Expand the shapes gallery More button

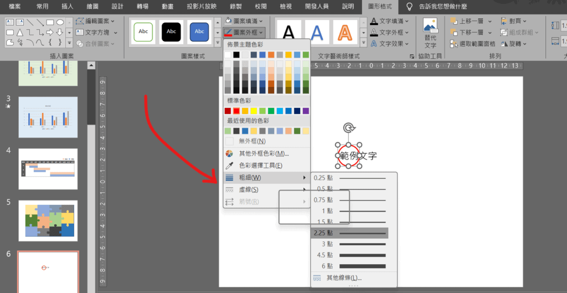click(70, 43)
